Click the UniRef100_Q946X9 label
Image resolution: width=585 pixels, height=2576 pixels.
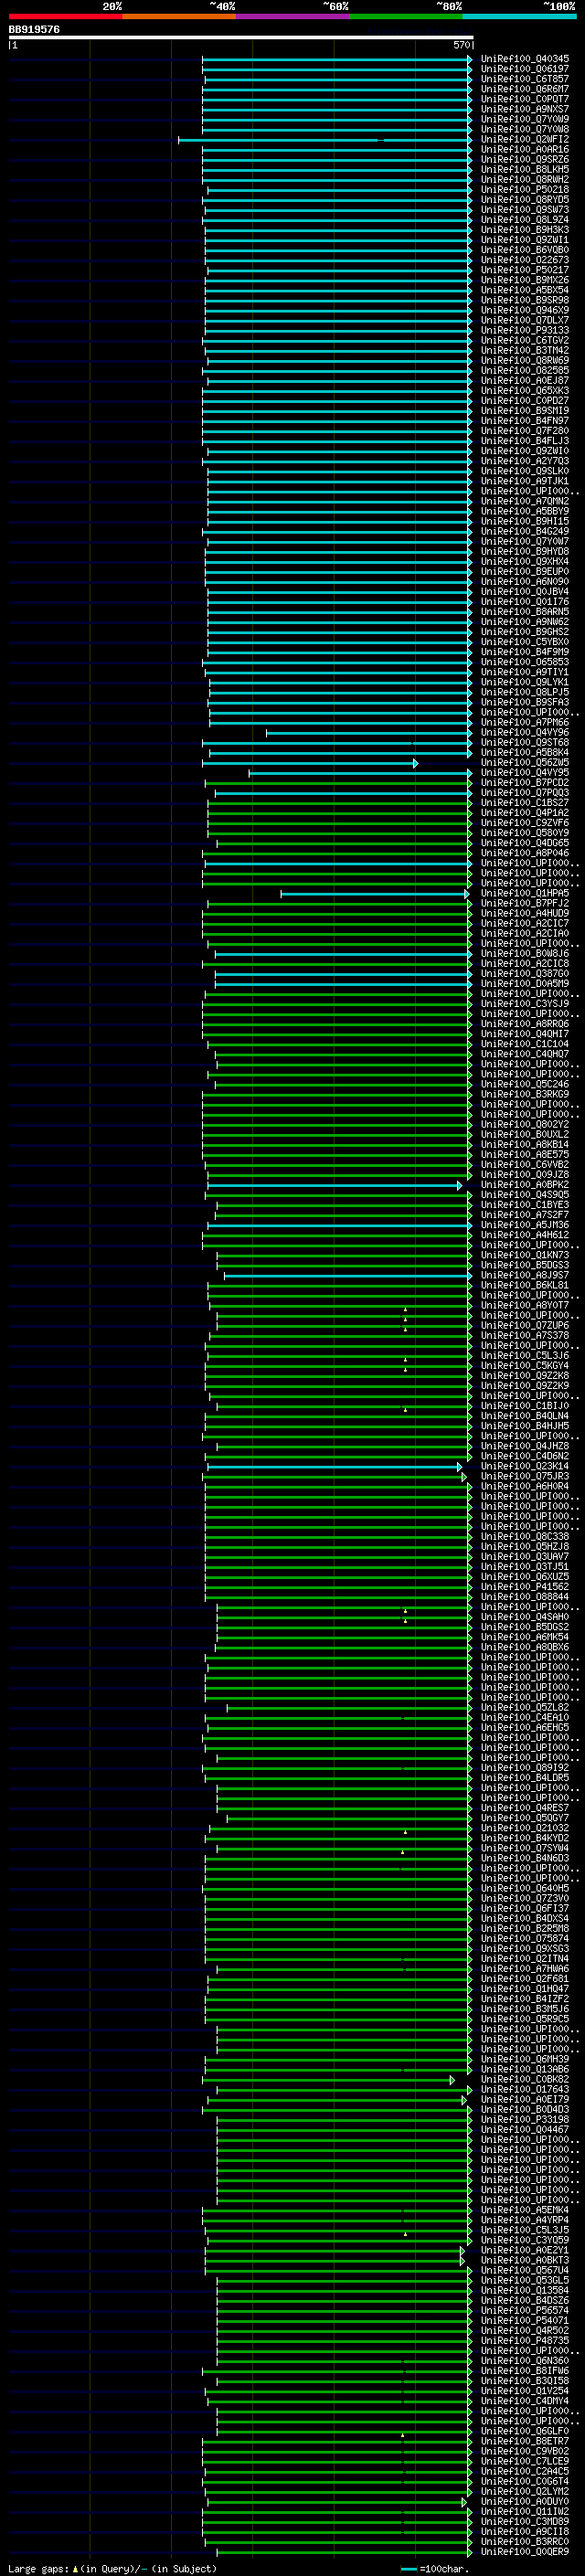[525, 310]
